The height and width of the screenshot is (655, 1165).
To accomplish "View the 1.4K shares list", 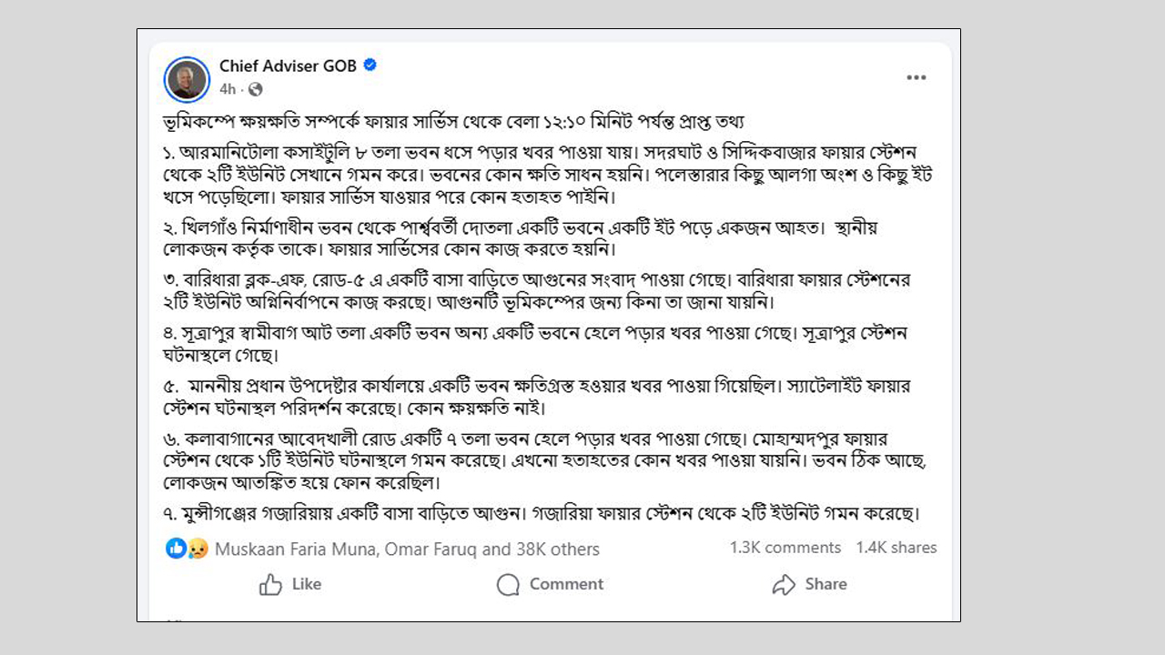I will 896,547.
